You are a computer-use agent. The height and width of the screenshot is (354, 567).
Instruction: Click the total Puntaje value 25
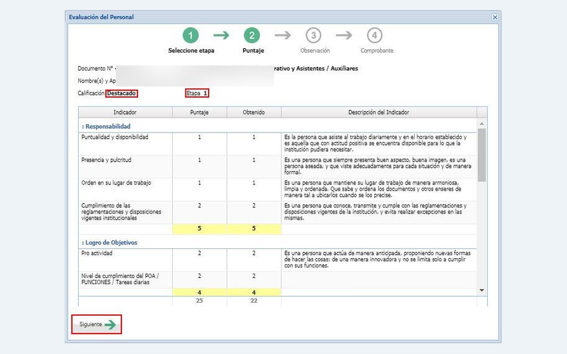pyautogui.click(x=200, y=301)
